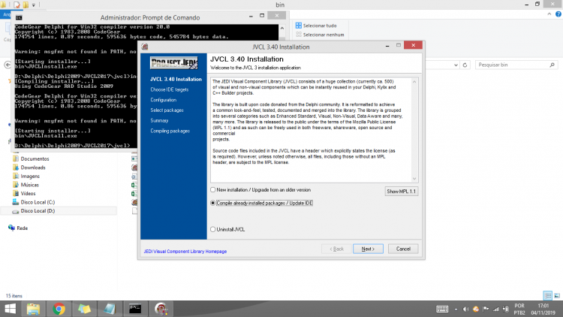Open volume control in system tray
The height and width of the screenshot is (317, 563).
pyautogui.click(x=465, y=309)
